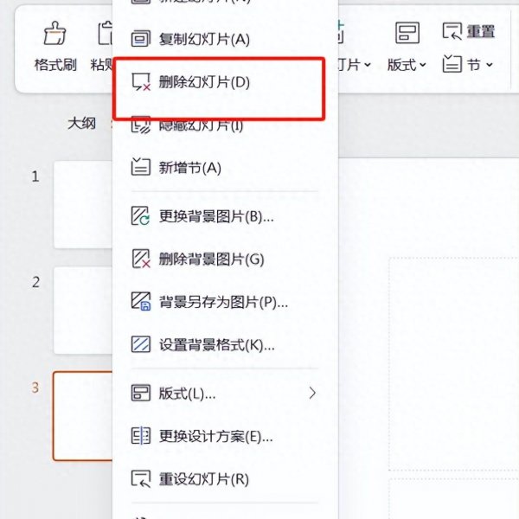Viewport: 519px width, 519px height.
Task: Open the 版式 layout dropdown in ribbon
Action: click(407, 65)
